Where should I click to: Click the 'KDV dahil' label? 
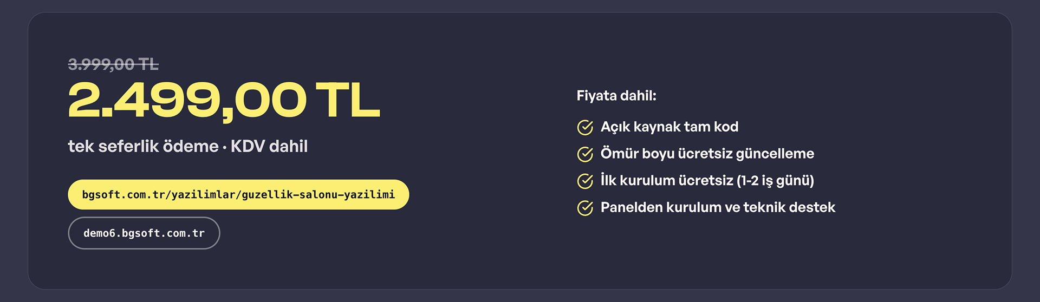click(269, 146)
